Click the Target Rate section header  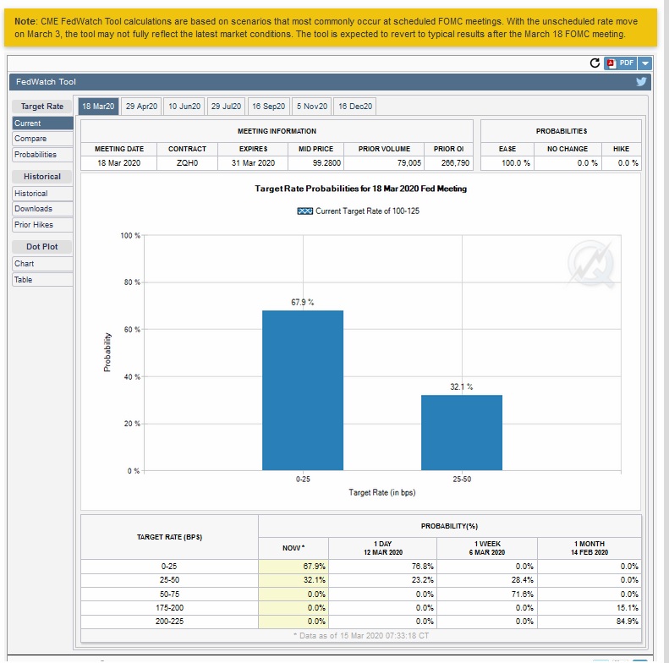[x=41, y=107]
